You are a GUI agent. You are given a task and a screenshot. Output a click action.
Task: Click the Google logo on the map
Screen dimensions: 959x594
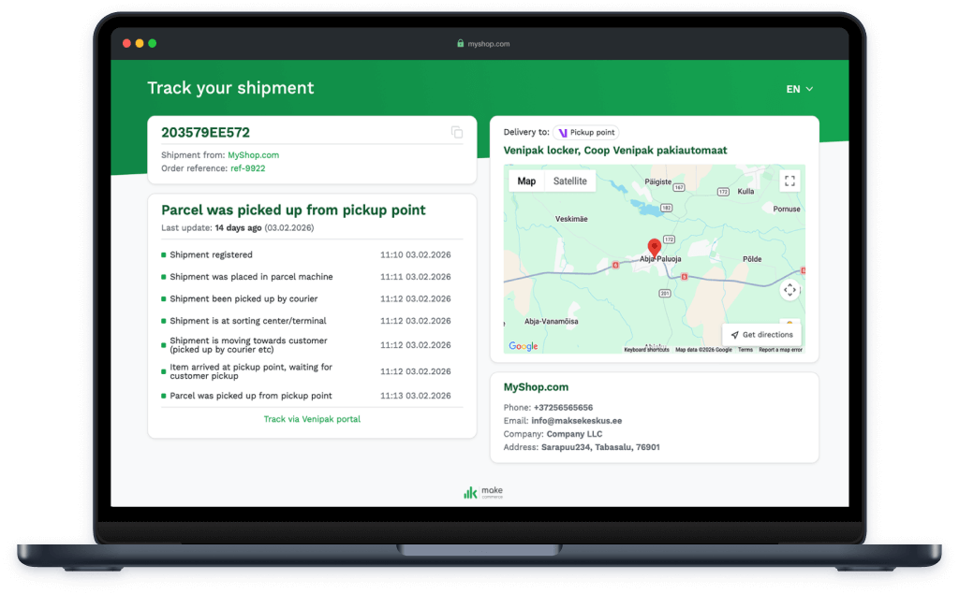pyautogui.click(x=524, y=346)
